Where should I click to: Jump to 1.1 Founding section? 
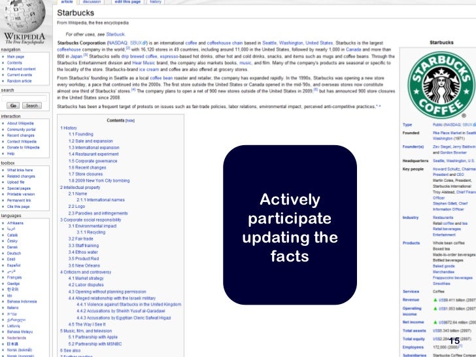(x=81, y=134)
